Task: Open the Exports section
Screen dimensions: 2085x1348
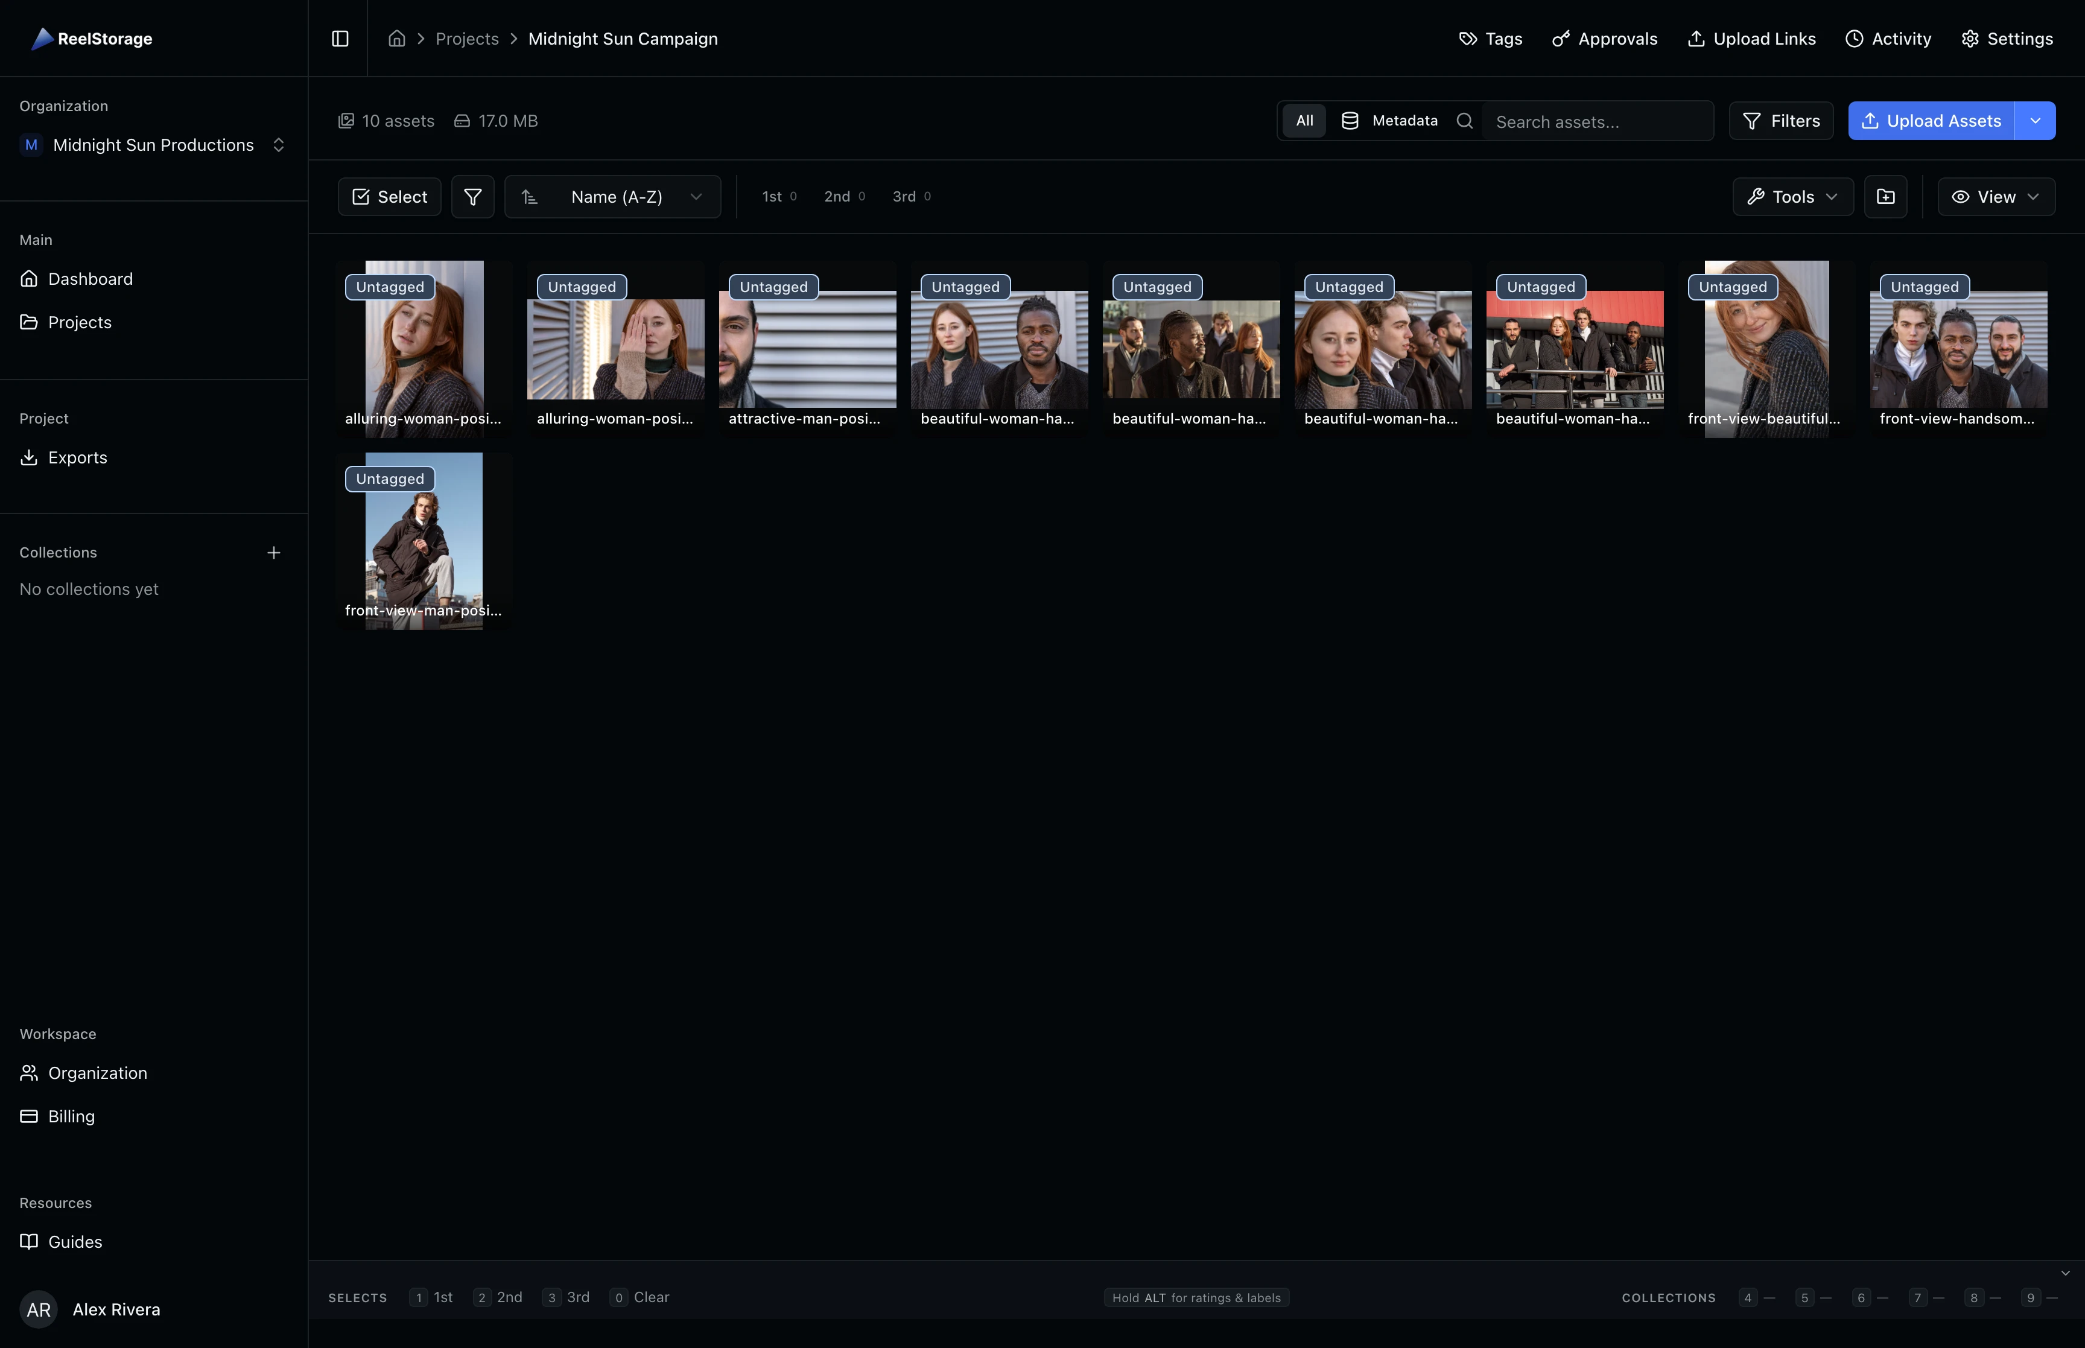Action: pyautogui.click(x=77, y=457)
